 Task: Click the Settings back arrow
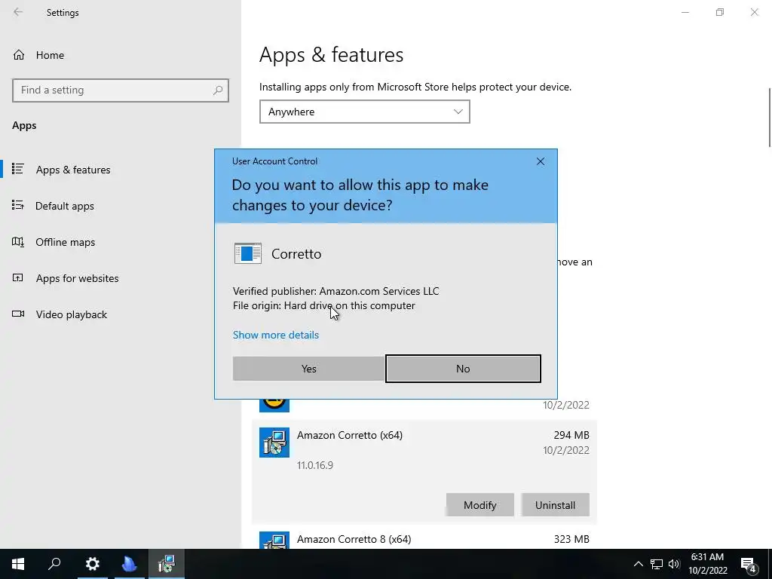18,12
